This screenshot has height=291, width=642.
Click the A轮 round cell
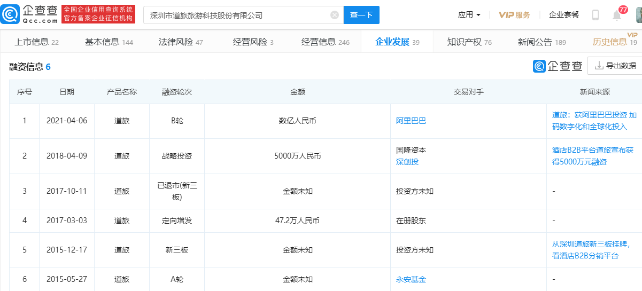point(176,279)
